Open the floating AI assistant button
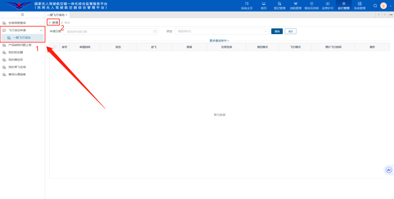The image size is (394, 199). point(389,170)
